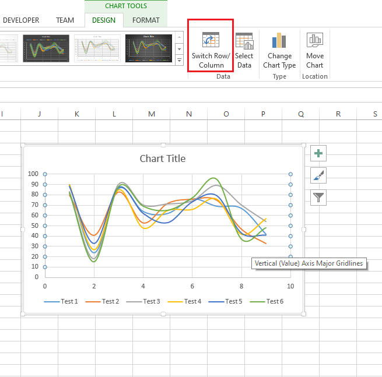Select the Test 4 legend entry

pos(184,301)
